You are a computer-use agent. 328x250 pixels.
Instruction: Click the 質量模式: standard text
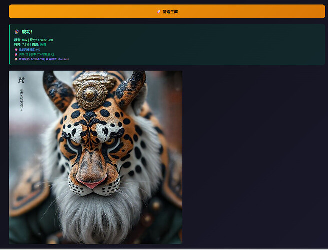pos(57,59)
